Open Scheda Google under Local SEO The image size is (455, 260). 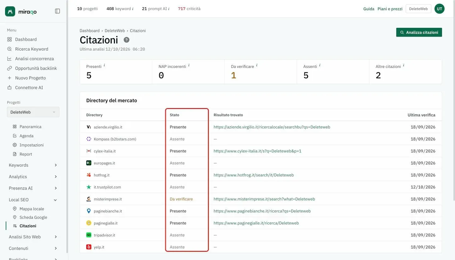[x=33, y=217]
